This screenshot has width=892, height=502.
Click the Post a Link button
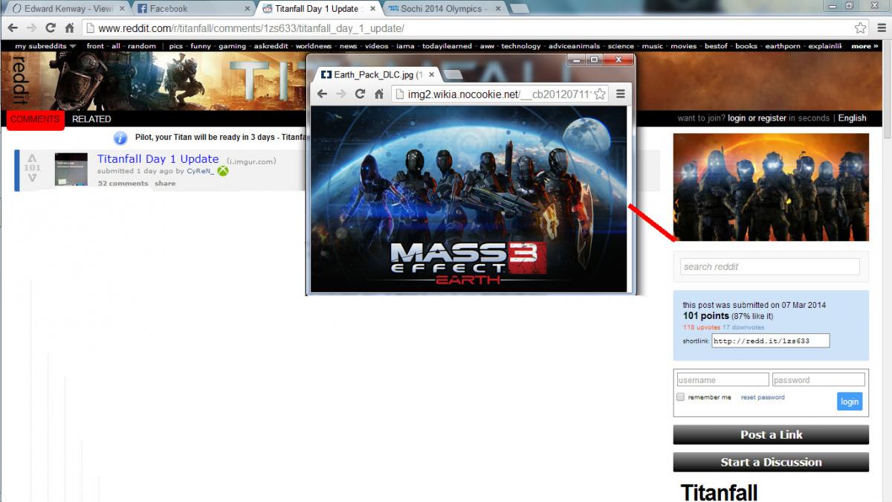point(771,435)
